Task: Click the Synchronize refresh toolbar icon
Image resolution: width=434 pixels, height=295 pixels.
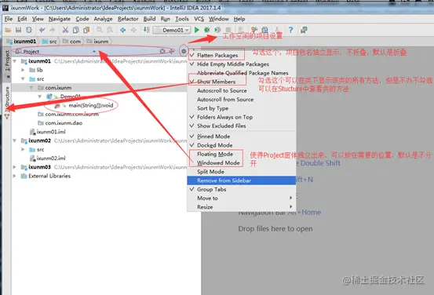Action: coord(29,30)
